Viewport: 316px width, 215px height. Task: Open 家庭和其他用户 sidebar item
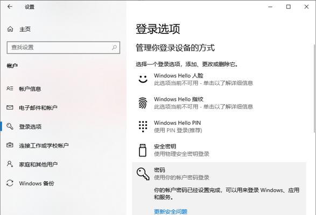point(38,164)
